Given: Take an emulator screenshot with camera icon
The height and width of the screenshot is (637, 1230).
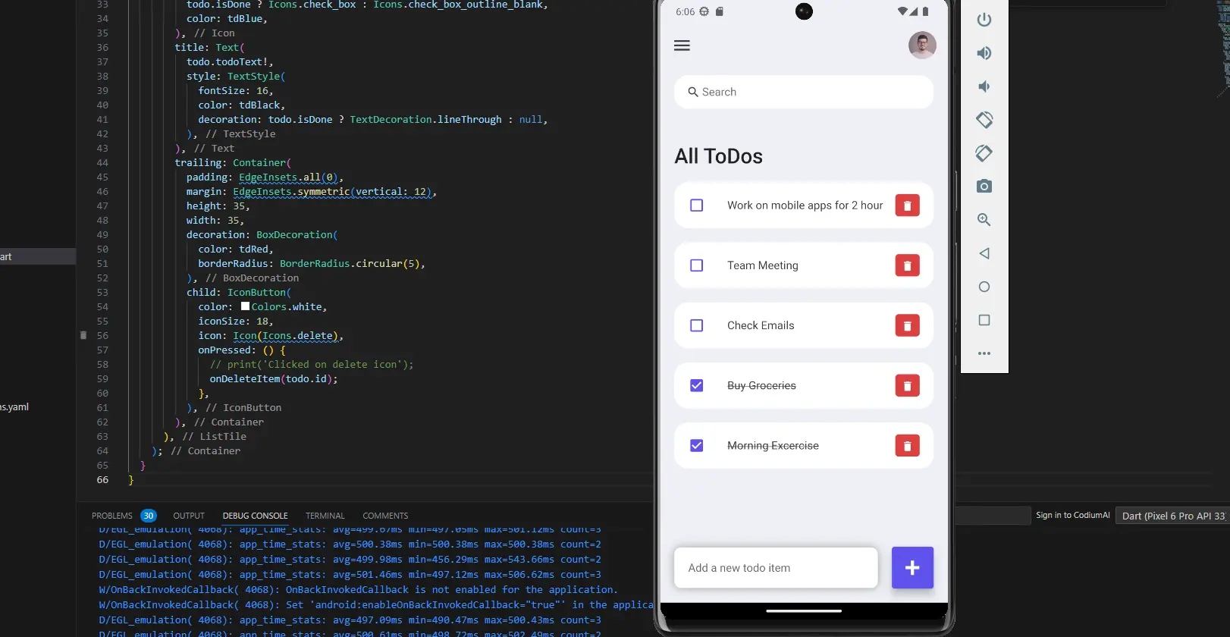Looking at the screenshot, I should tap(984, 187).
